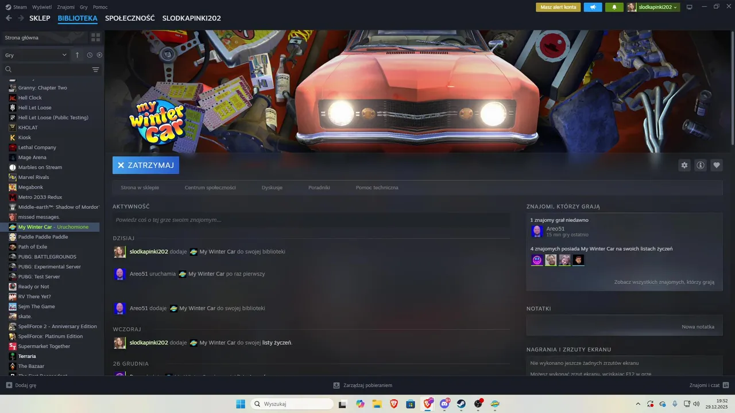Click Dodaj grę at bottom left

click(x=21, y=385)
